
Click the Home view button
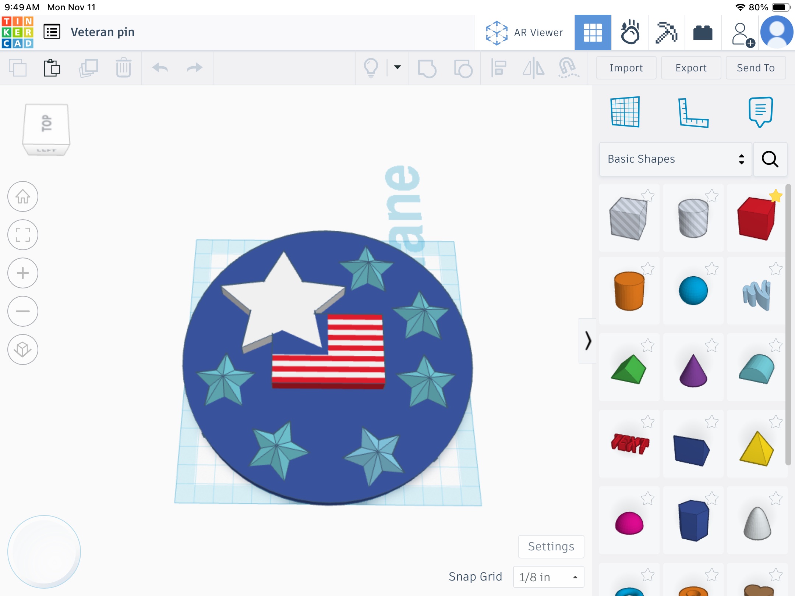point(23,196)
